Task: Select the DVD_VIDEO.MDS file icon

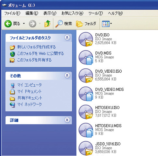Action: pos(86,94)
